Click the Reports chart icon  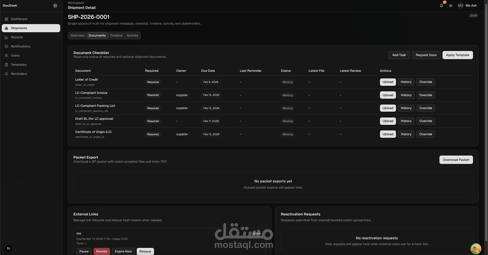tap(6, 37)
